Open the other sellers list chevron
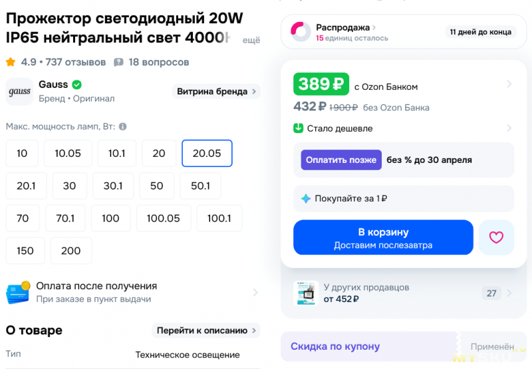The height and width of the screenshot is (369, 532). 509,293
